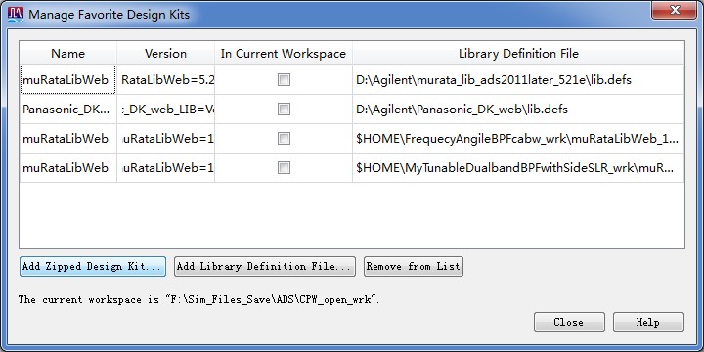Check workspace box for MyTunableDualbandBPFwithSideSLR_wrk row
The width and height of the screenshot is (704, 352).
click(x=284, y=168)
